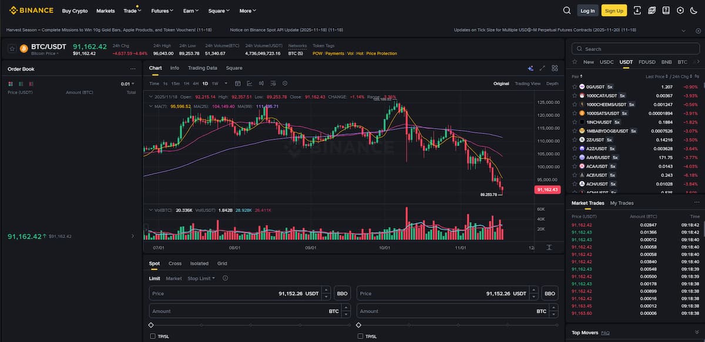Viewport: 705px width, 342px height.
Task: Open the technical indicators line-chart icon
Action: (x=250, y=83)
